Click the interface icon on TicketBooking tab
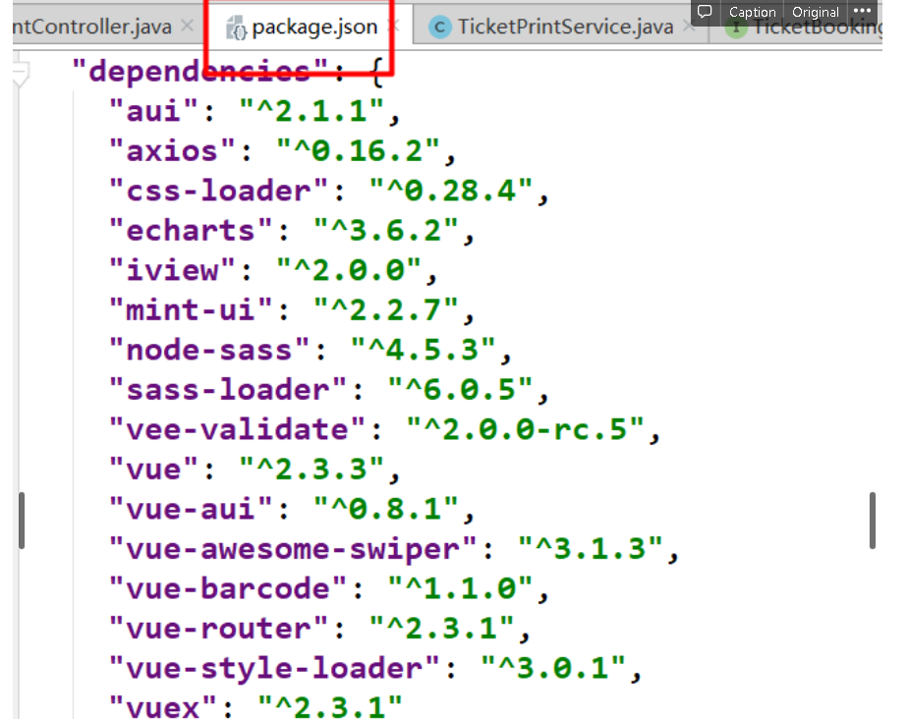 click(x=737, y=28)
